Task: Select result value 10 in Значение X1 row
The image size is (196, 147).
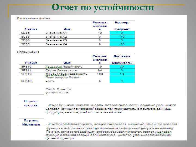Action: [100, 33]
